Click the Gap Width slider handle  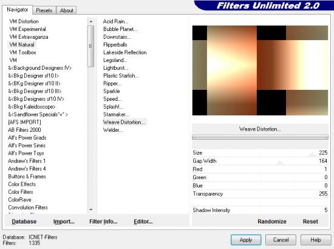(280, 163)
